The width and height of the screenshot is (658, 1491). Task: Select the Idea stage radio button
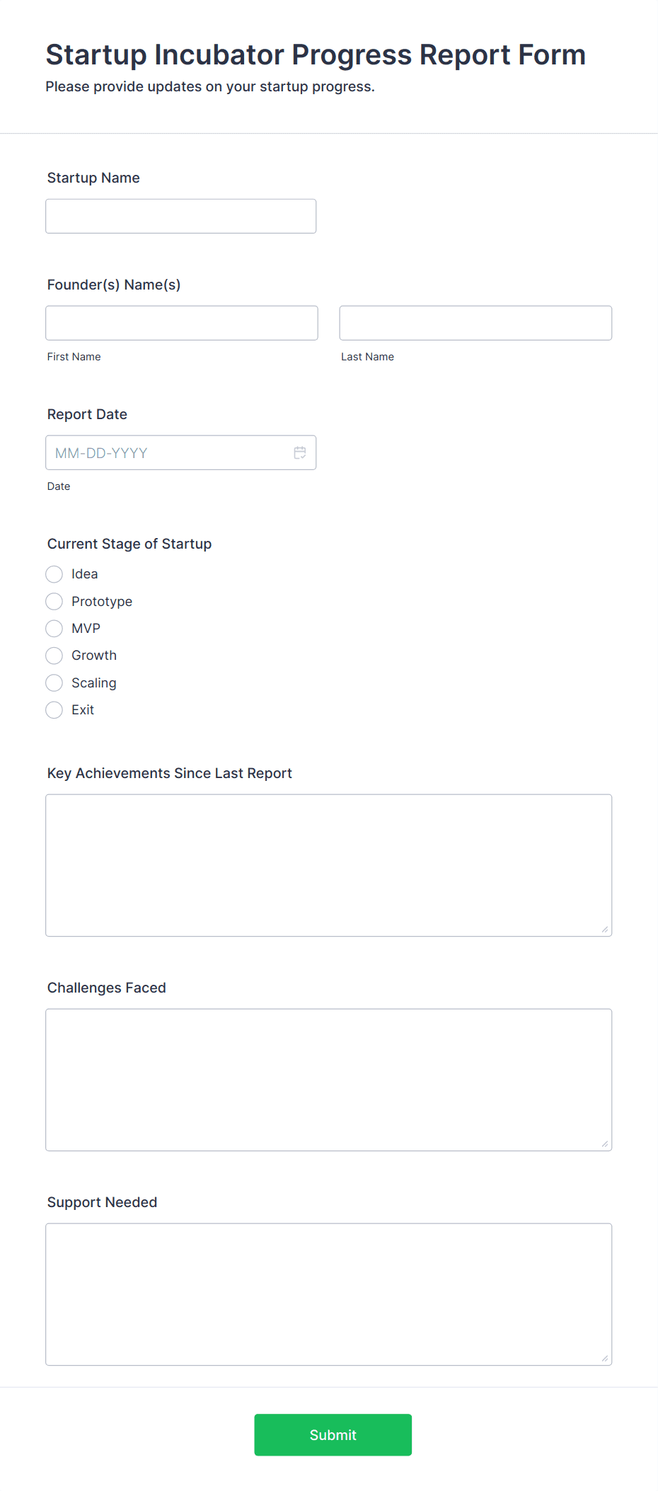click(54, 574)
